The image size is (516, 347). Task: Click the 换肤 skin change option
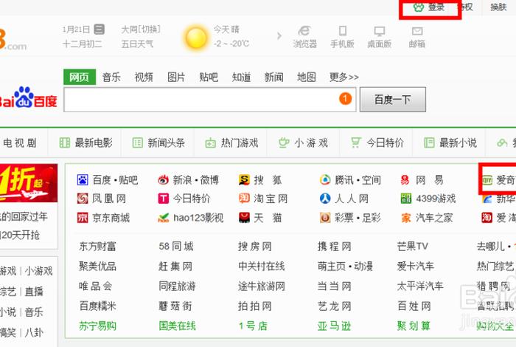click(x=498, y=7)
